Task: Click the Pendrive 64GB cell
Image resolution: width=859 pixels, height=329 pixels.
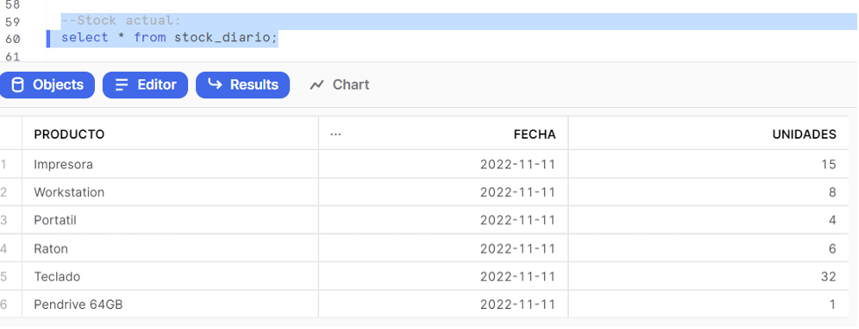Action: pos(171,304)
